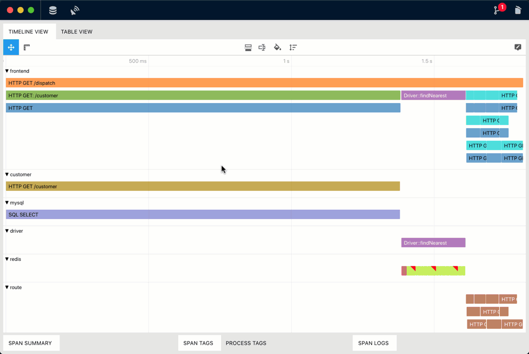Select the gold HTTP GET /customer span

tap(203, 186)
